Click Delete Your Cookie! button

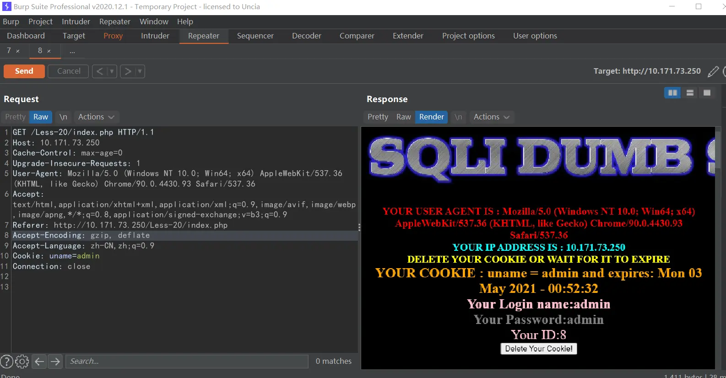(538, 349)
